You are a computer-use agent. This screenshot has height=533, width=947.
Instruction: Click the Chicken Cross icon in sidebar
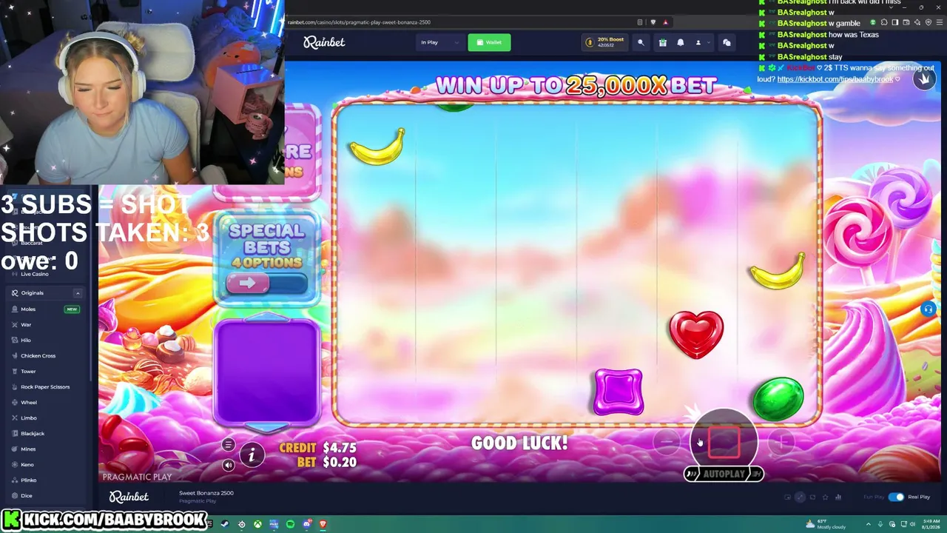14,355
